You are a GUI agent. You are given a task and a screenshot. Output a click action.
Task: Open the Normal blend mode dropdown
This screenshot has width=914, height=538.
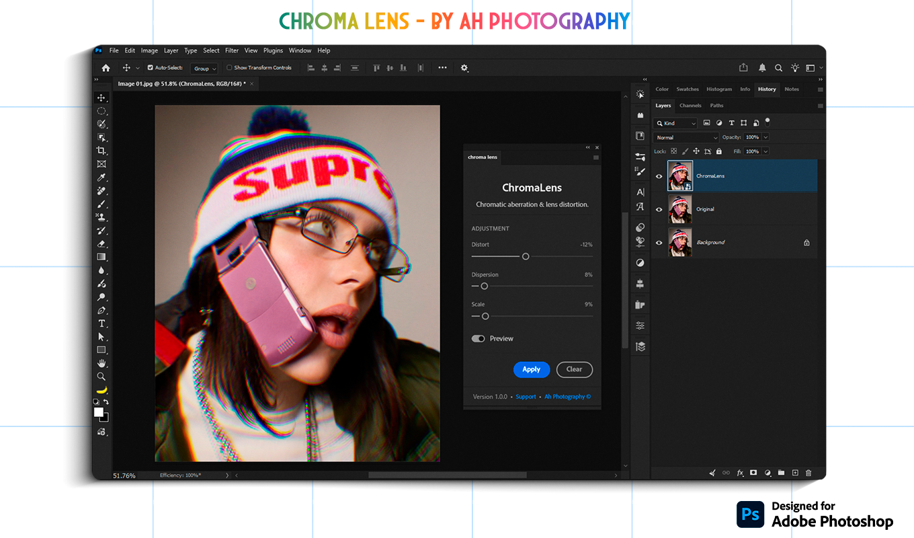coord(686,137)
